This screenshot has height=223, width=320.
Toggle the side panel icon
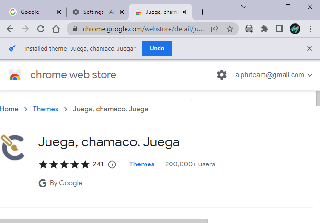point(280,29)
